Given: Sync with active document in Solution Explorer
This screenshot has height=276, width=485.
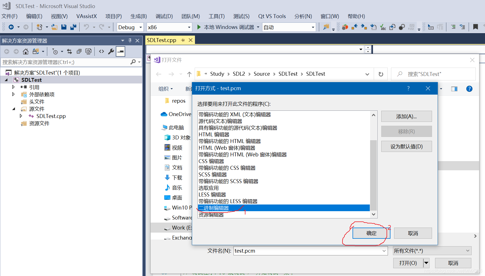Looking at the screenshot, I should pos(69,51).
